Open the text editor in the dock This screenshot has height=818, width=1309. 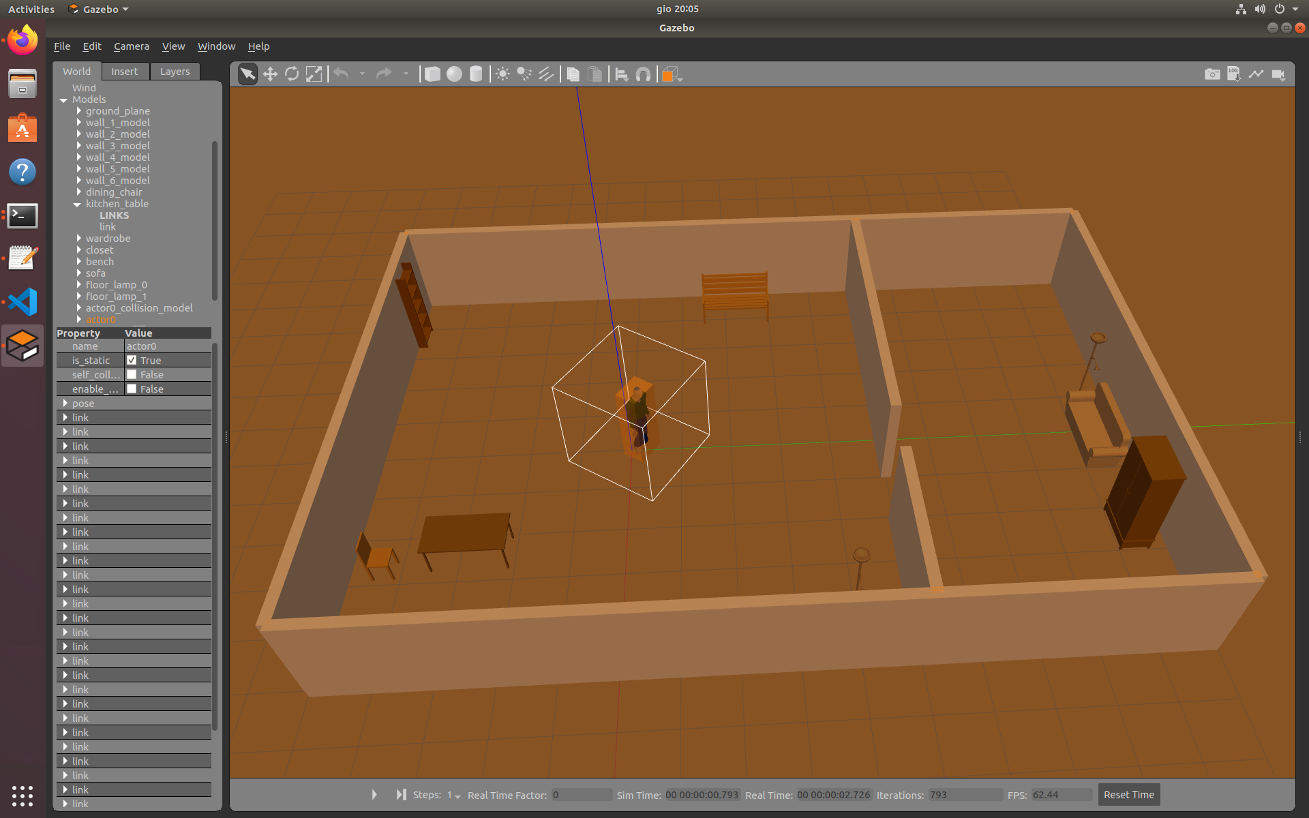pos(22,258)
